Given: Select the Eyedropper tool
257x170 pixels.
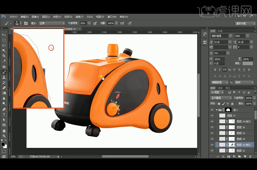Looking at the screenshot, I should point(4,61).
